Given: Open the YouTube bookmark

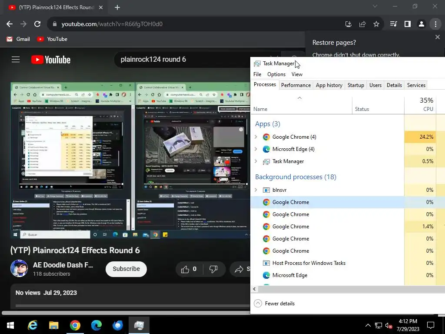Looking at the screenshot, I should click(52, 39).
